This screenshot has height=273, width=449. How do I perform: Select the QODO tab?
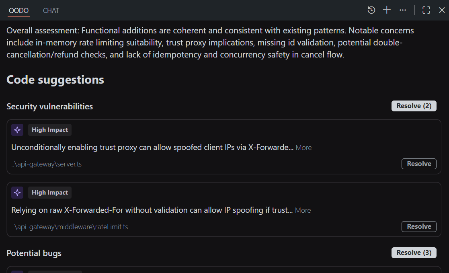click(18, 10)
